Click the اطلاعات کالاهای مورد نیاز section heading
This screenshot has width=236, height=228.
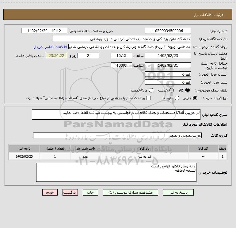(204, 125)
